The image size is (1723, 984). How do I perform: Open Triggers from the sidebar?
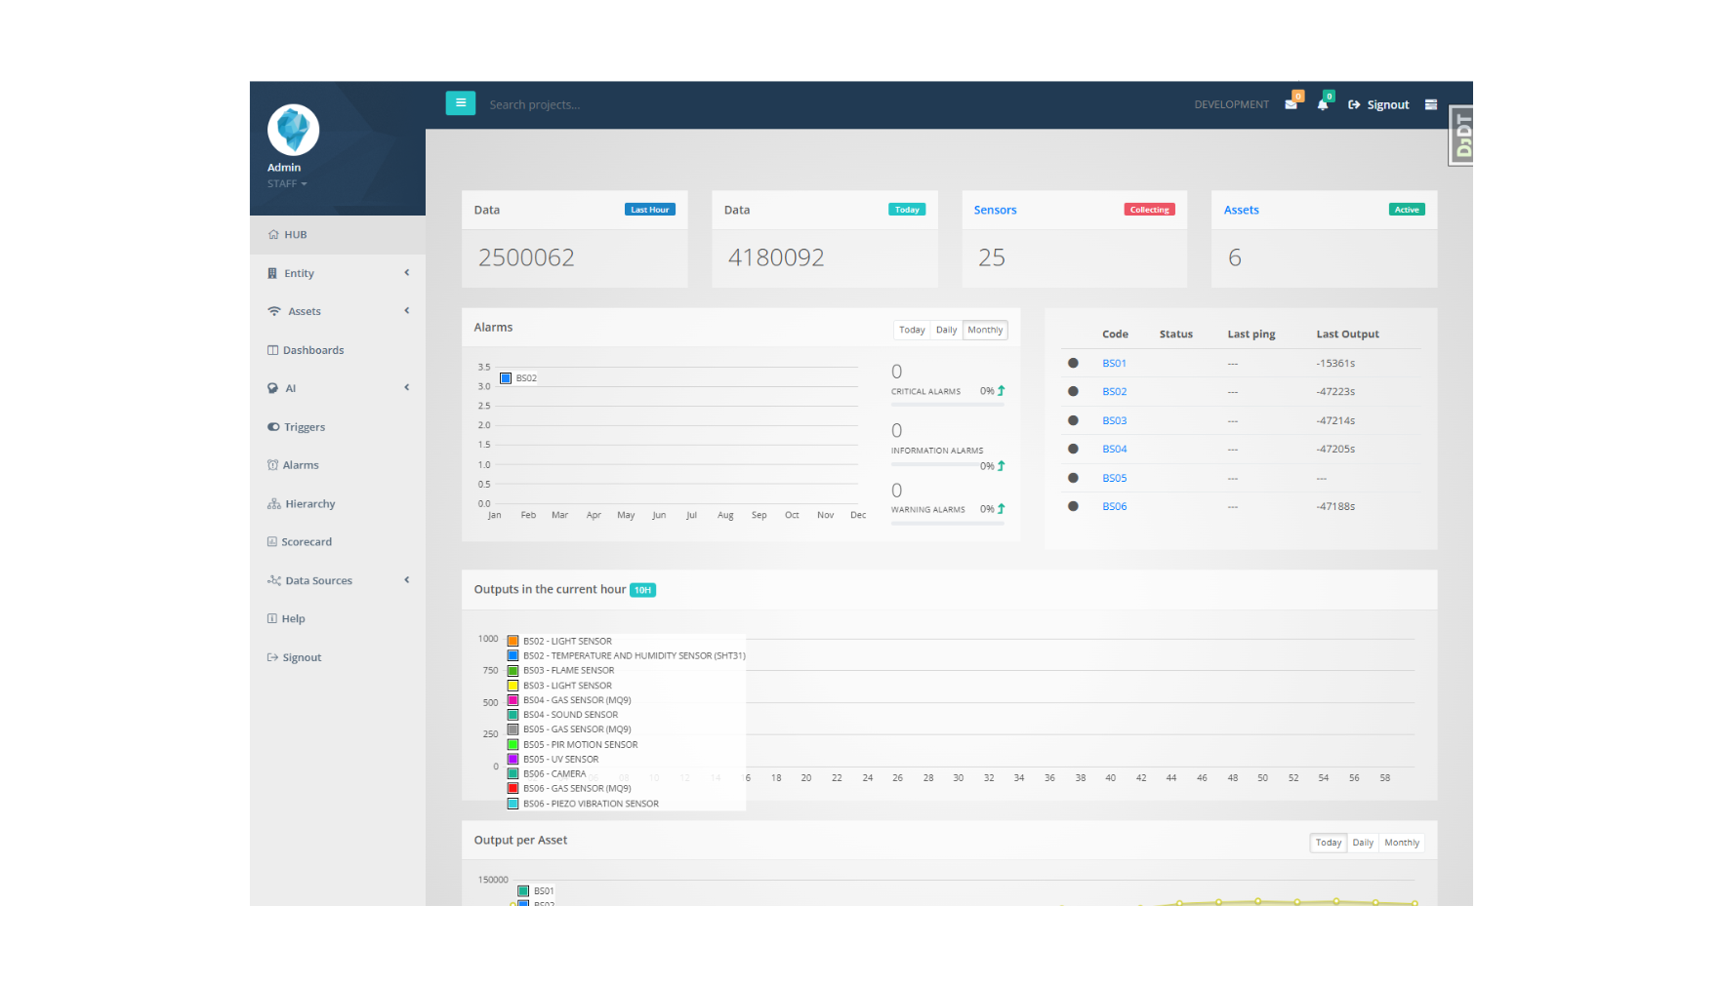(x=304, y=427)
